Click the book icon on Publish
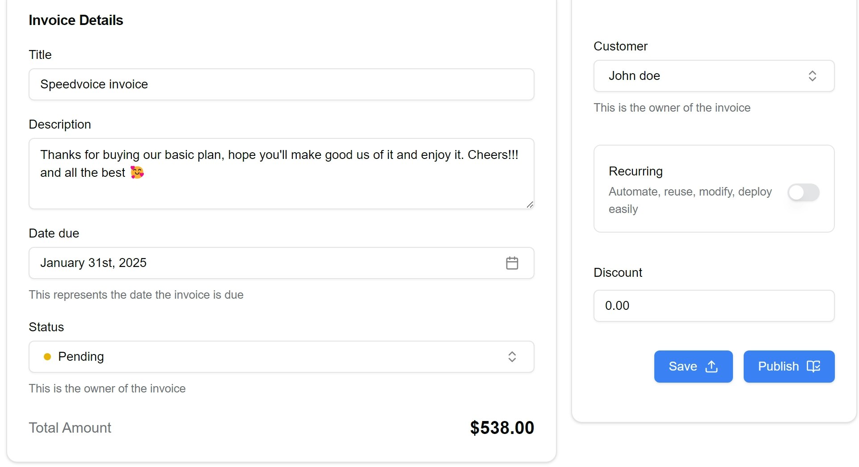 tap(813, 367)
